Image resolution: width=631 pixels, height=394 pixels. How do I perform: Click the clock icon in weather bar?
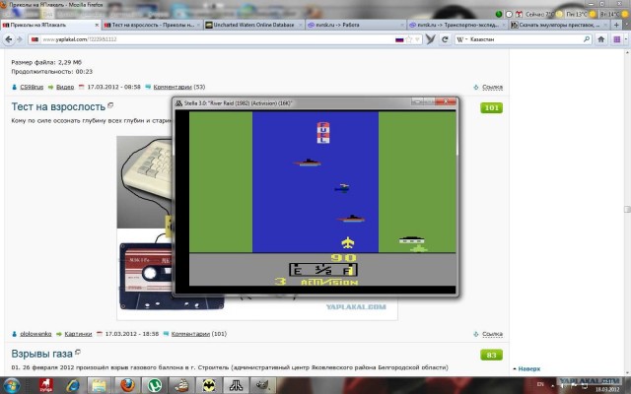tap(509, 14)
